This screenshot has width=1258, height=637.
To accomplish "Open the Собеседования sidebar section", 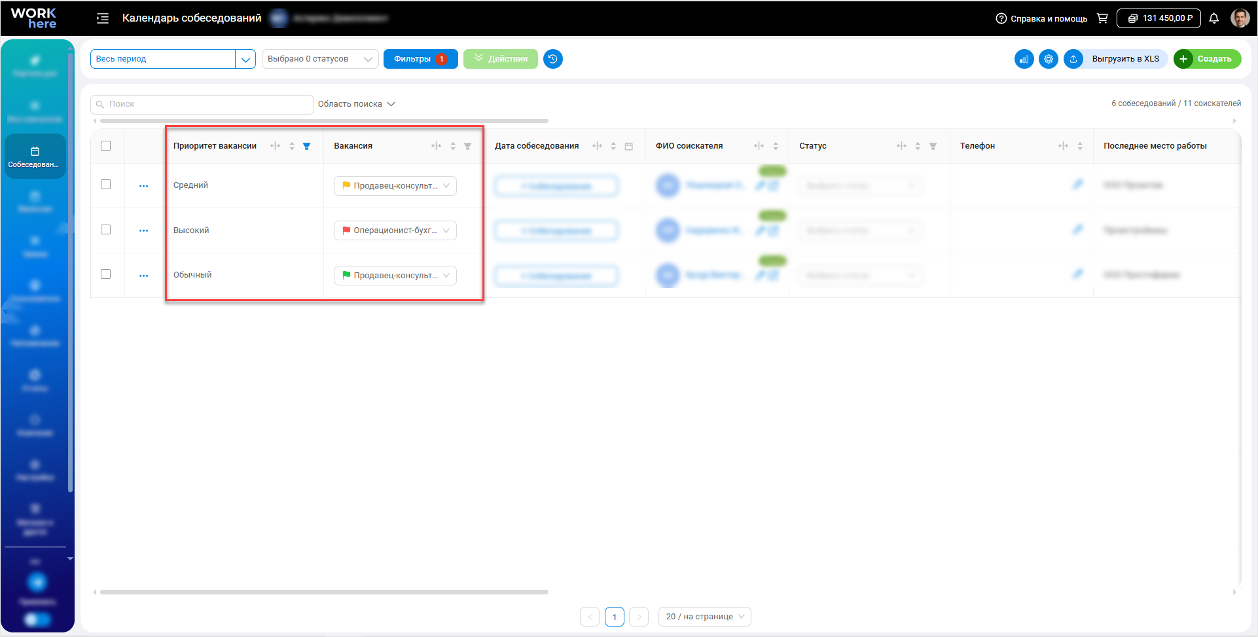I will coord(35,156).
